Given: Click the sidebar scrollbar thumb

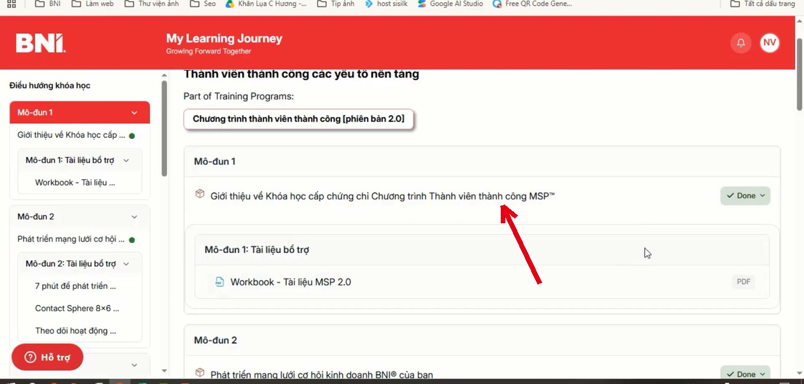Looking at the screenshot, I should point(164,129).
